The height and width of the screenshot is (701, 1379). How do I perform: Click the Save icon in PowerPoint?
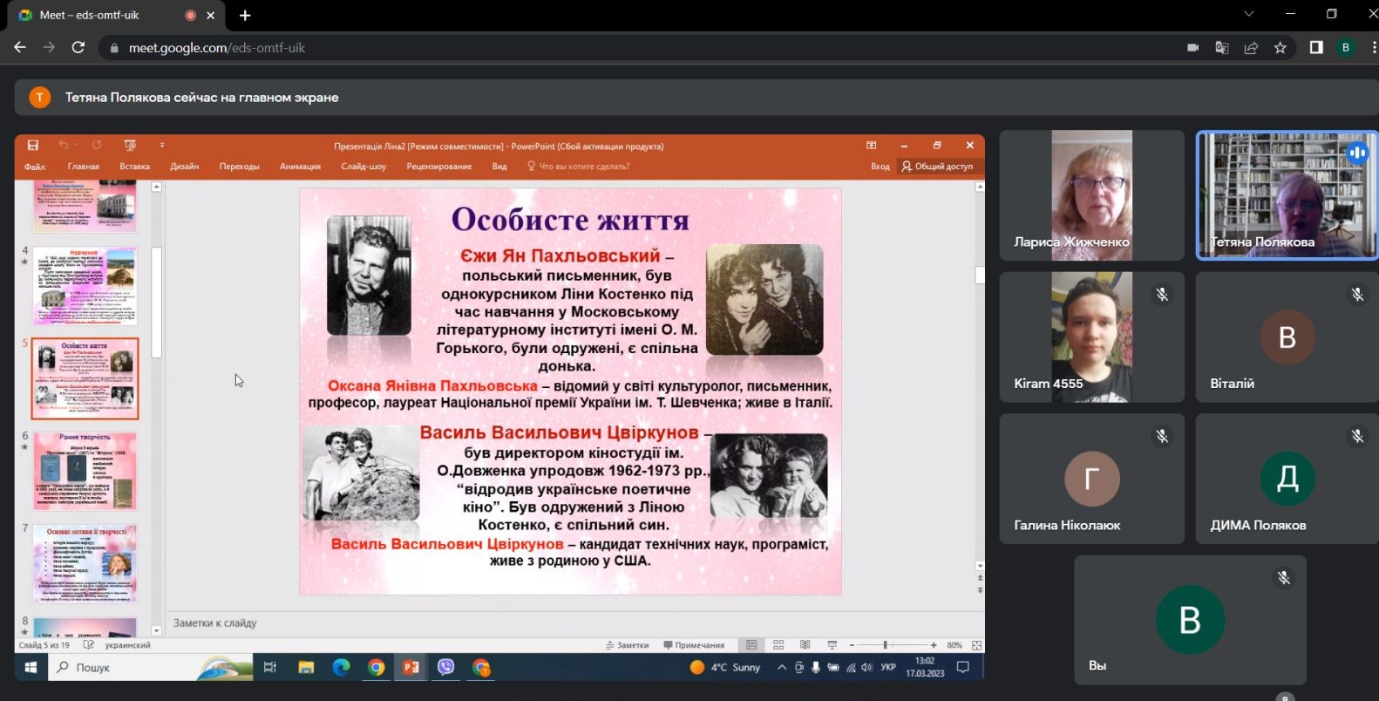33,146
